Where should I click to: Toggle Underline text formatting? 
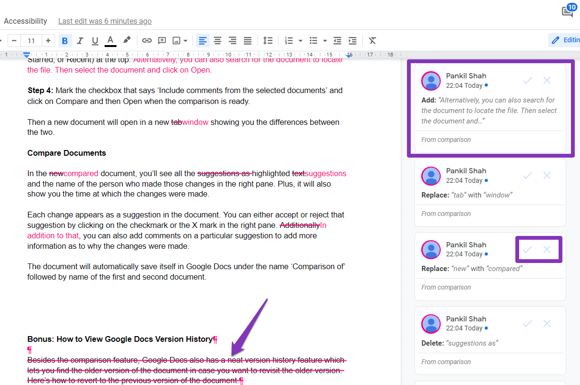(x=95, y=40)
